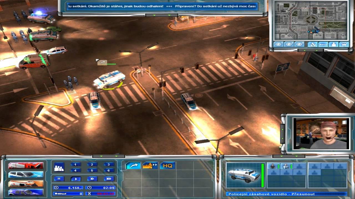Pause the game
The image size is (355, 199).
[x=59, y=179]
